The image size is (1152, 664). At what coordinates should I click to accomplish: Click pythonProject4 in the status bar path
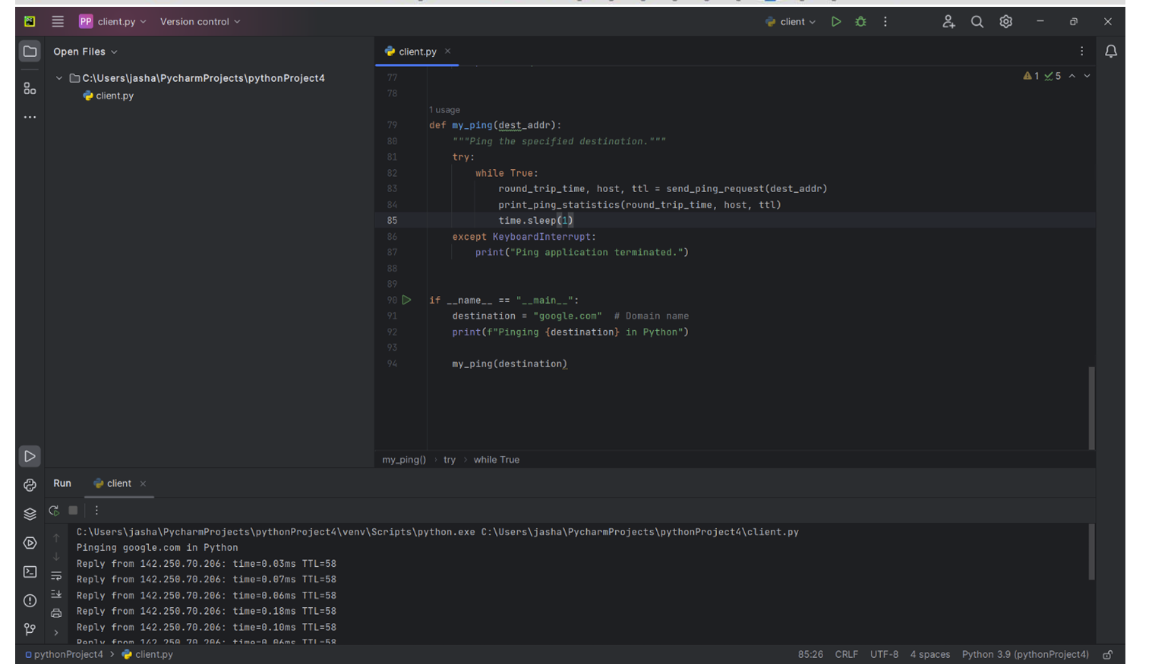click(x=64, y=654)
